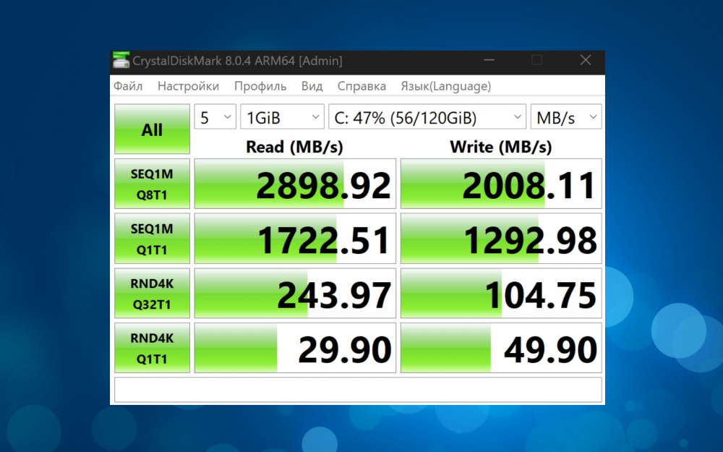Close the CrystalDiskMark window

pos(586,61)
